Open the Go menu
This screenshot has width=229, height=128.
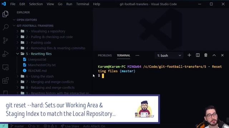point(60,4)
